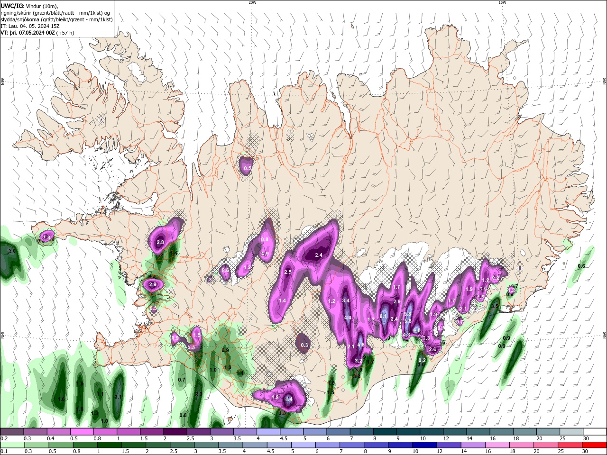Click the pale green 0.1 rain legend swatch
The image size is (607, 455).
coord(12,445)
